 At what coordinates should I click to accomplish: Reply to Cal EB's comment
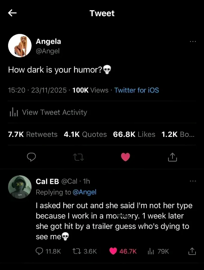click(39, 251)
